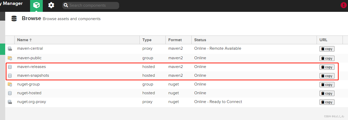Click the 'group' type of maven-public
The height and width of the screenshot is (120, 348).
(148, 58)
